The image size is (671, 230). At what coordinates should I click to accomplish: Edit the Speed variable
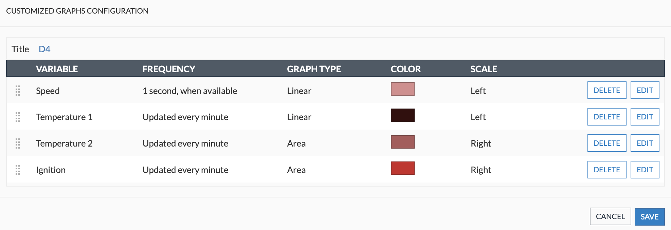pos(645,90)
